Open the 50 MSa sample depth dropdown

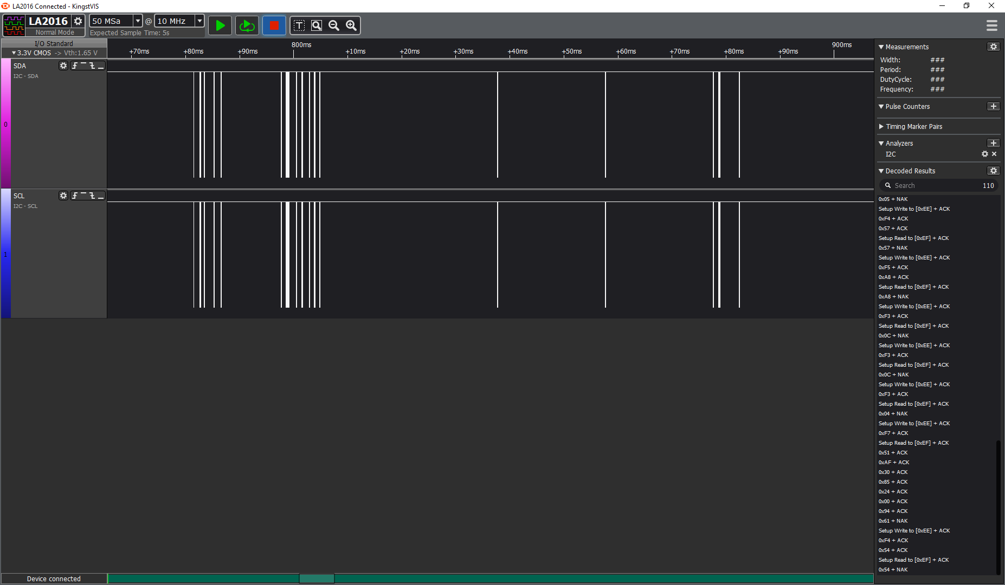[138, 21]
